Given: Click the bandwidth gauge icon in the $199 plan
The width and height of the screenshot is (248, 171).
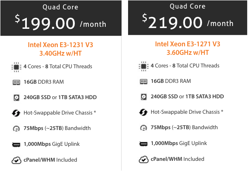Looking at the screenshot, I should [x=16, y=128].
